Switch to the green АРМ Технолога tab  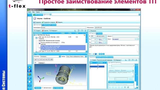(x=38, y=15)
